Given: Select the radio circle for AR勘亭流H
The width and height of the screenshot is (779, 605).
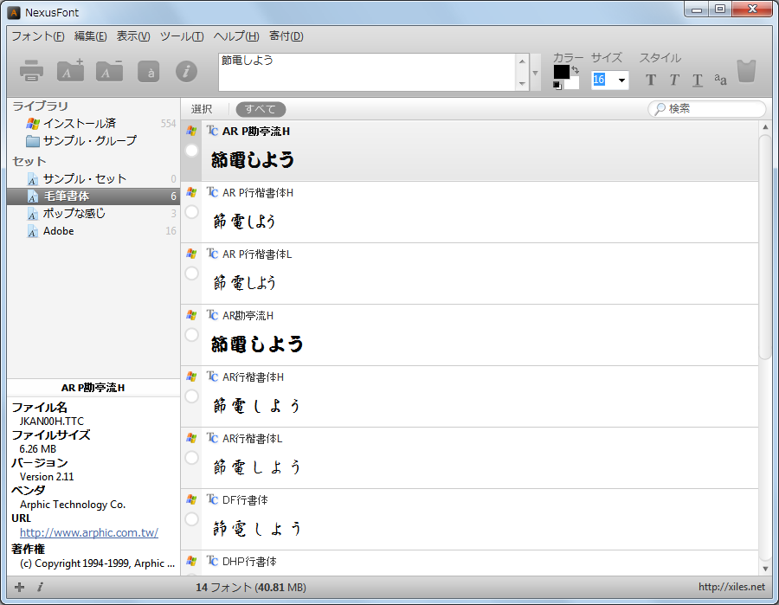Looking at the screenshot, I should [192, 335].
